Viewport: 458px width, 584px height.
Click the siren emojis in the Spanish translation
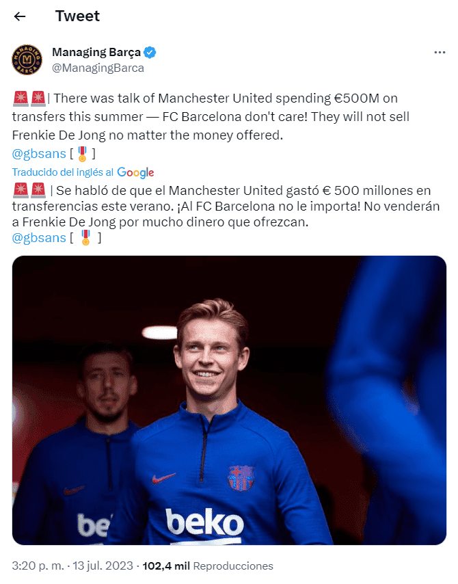(29, 189)
